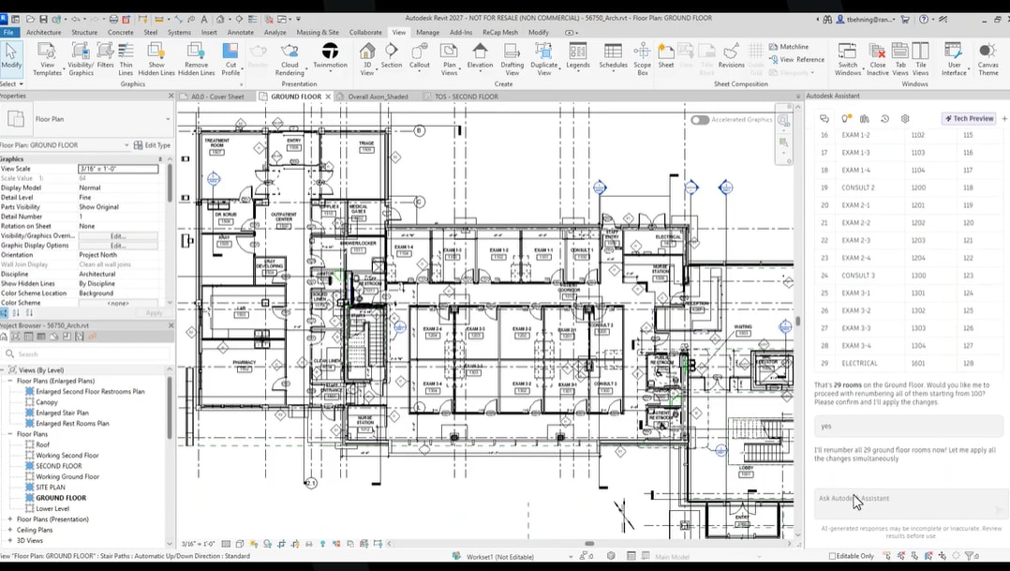Screen dimensions: 1010x571
Task: Change the Canvas Theme
Action: click(988, 59)
